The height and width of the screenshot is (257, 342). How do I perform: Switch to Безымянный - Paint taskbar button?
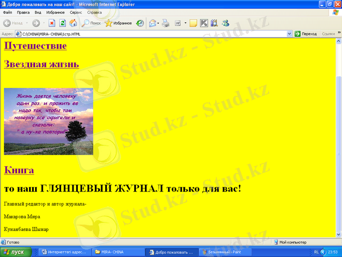coord(225,252)
